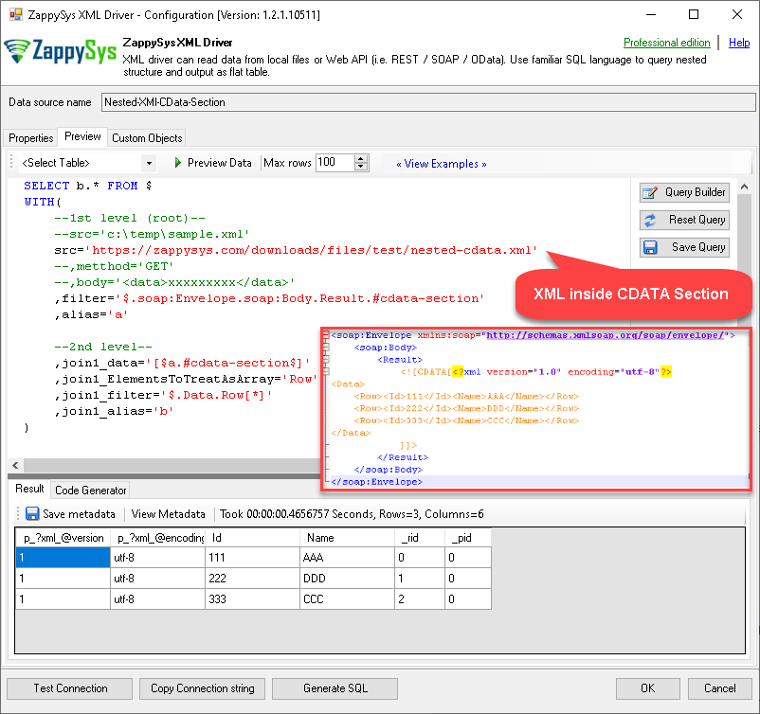The image size is (760, 714).
Task: Click Test Connection
Action: [68, 688]
